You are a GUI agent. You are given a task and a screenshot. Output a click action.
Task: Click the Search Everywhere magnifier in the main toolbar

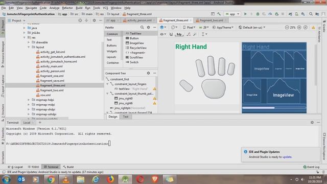click(x=311, y=14)
